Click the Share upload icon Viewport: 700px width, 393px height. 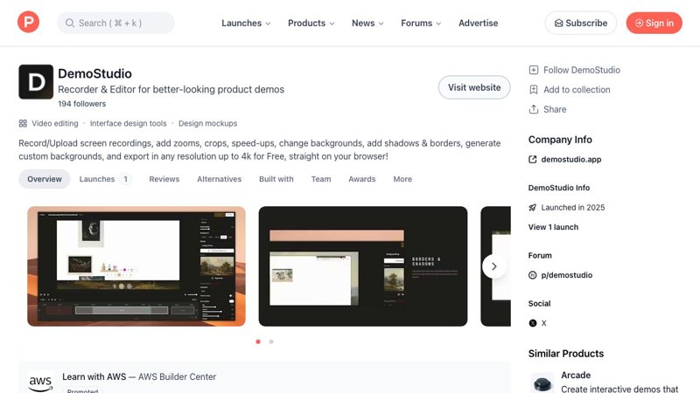(x=534, y=109)
